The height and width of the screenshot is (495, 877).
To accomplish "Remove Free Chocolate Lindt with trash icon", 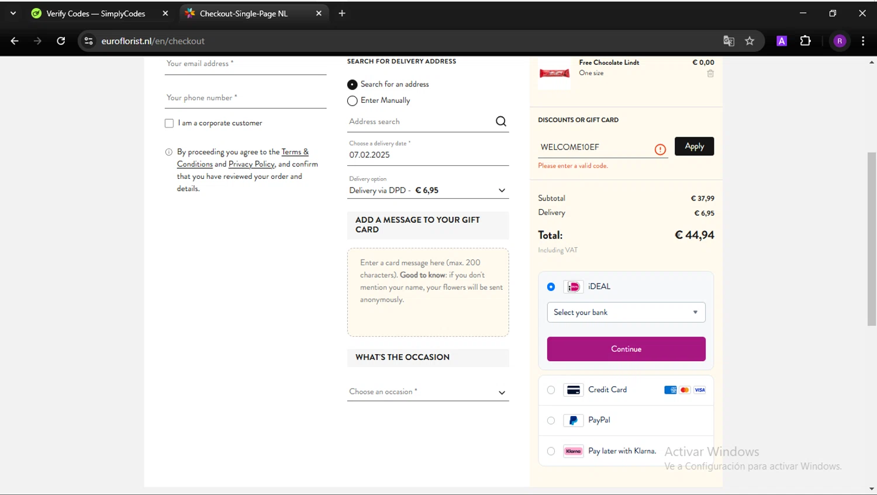I will click(710, 74).
